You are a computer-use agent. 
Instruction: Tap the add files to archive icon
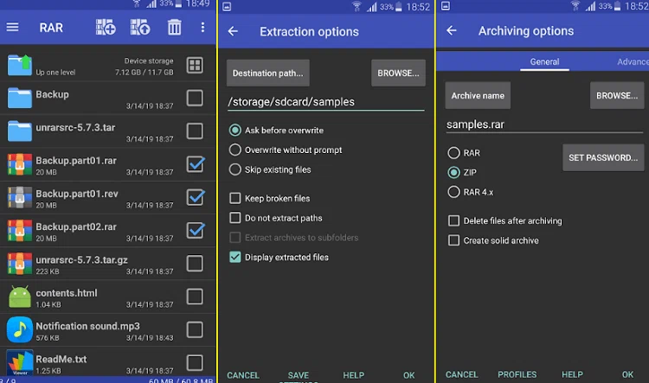click(x=106, y=28)
